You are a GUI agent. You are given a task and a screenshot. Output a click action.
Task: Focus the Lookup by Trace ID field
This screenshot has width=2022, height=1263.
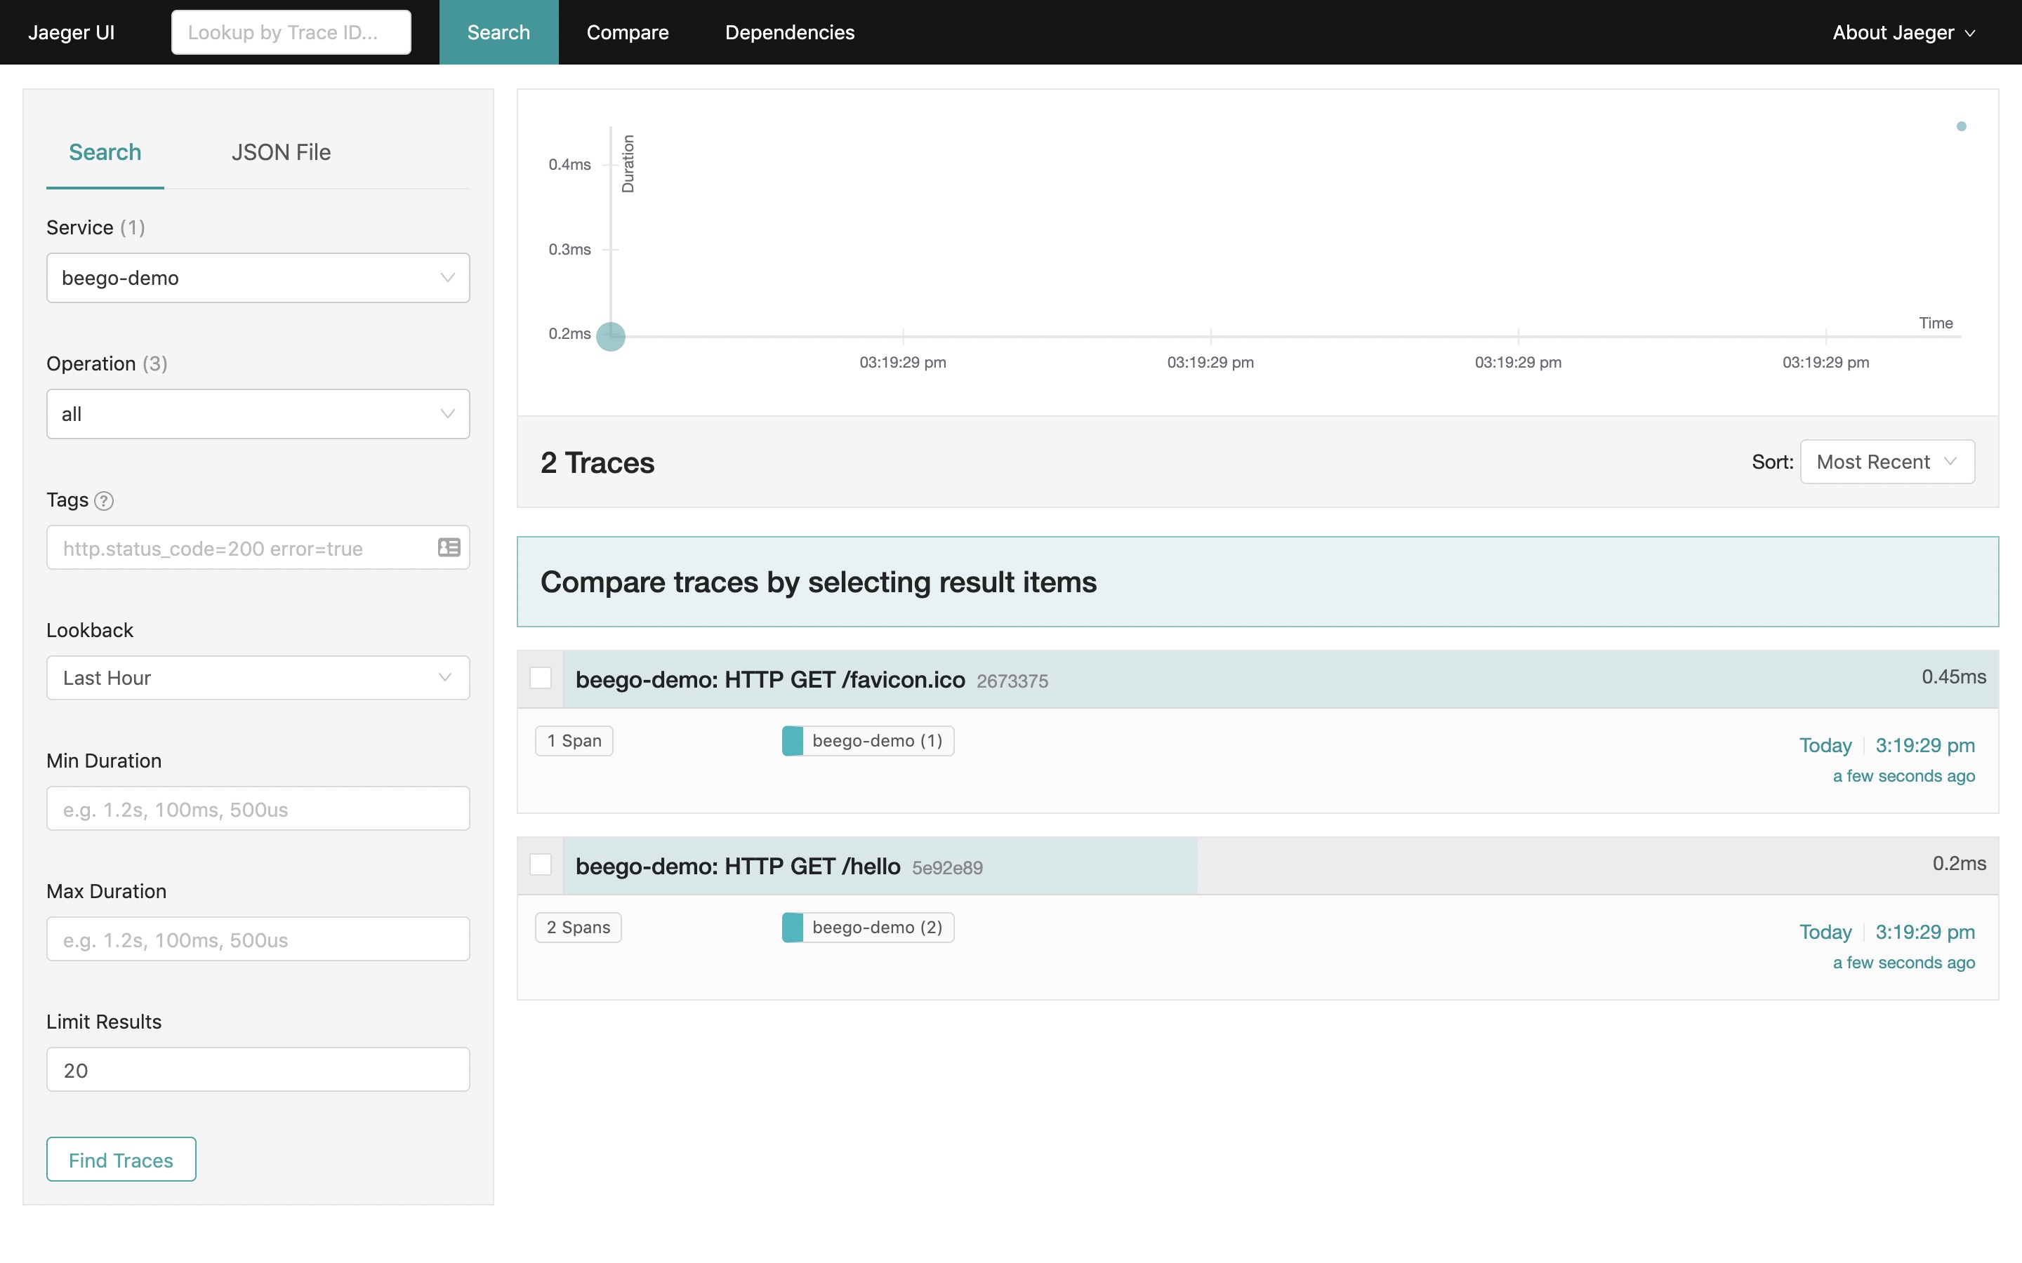pyautogui.click(x=291, y=32)
